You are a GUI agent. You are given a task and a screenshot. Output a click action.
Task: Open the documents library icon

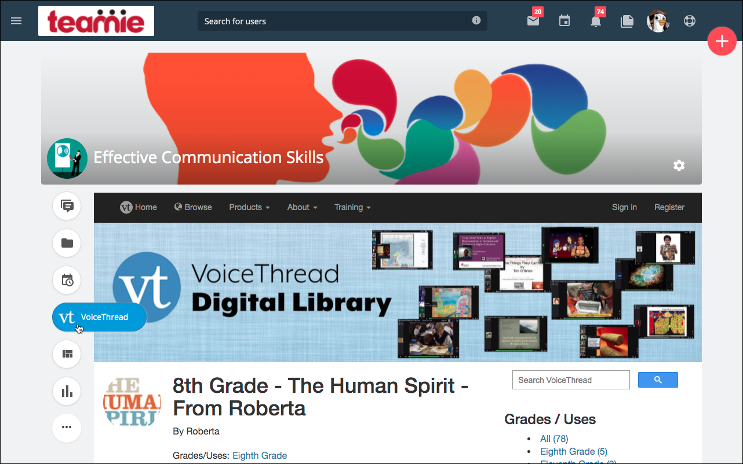[627, 21]
